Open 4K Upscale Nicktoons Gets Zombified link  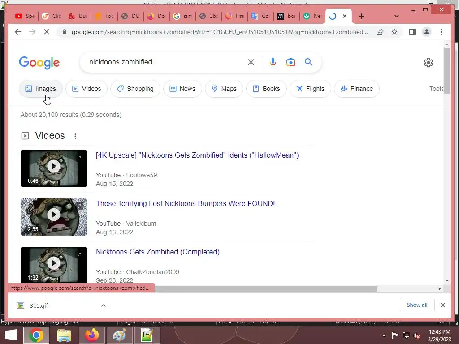[x=197, y=155]
